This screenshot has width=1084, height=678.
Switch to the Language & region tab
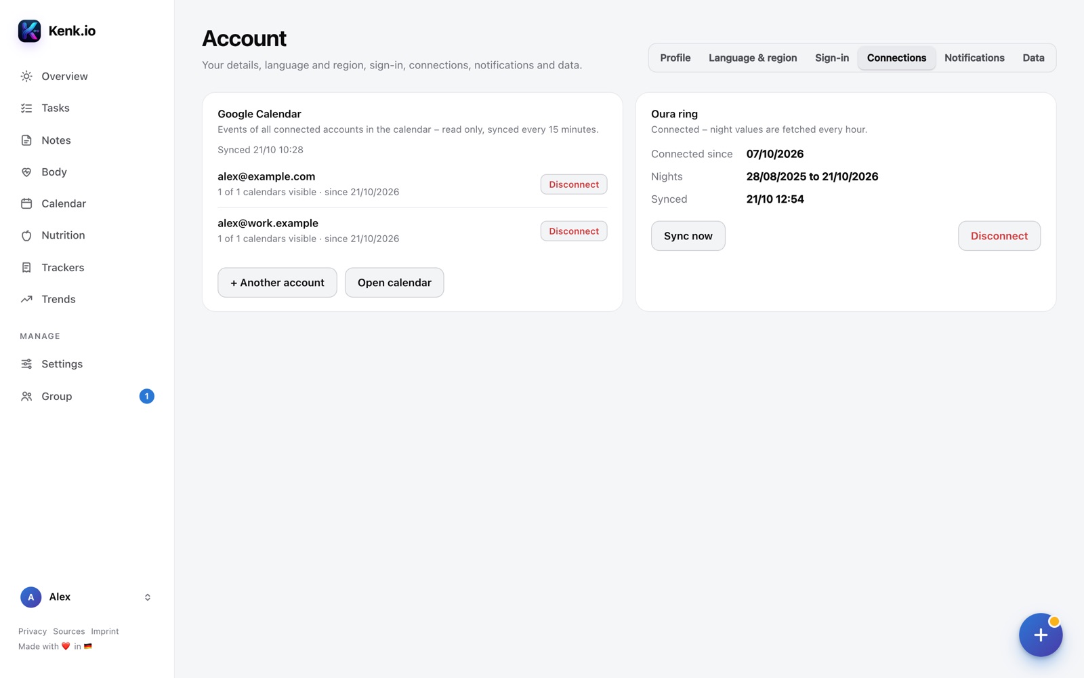pyautogui.click(x=753, y=58)
